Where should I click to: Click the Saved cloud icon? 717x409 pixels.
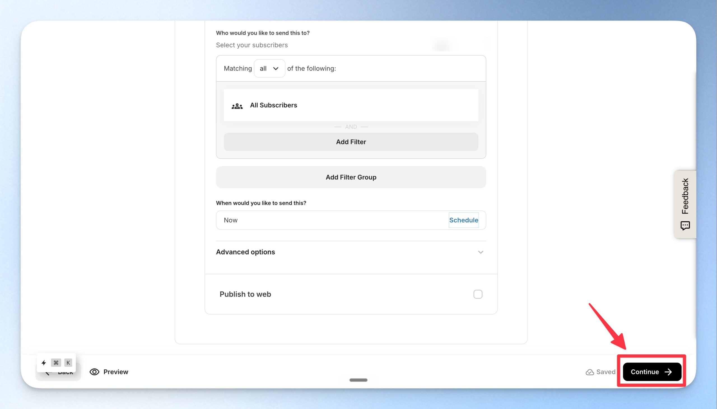590,372
